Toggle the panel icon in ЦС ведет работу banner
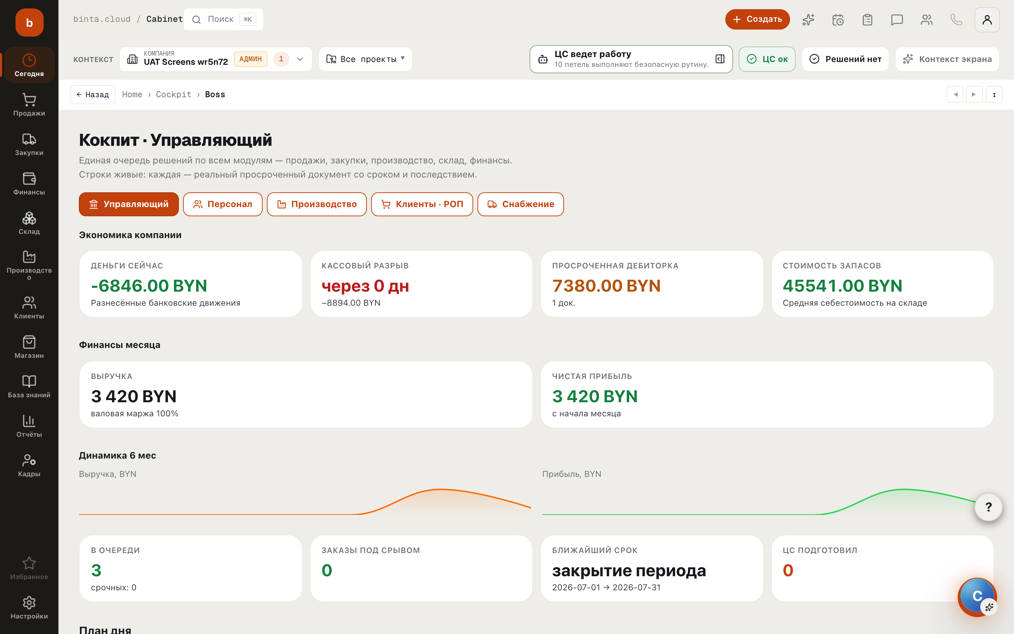This screenshot has height=634, width=1014. (720, 59)
